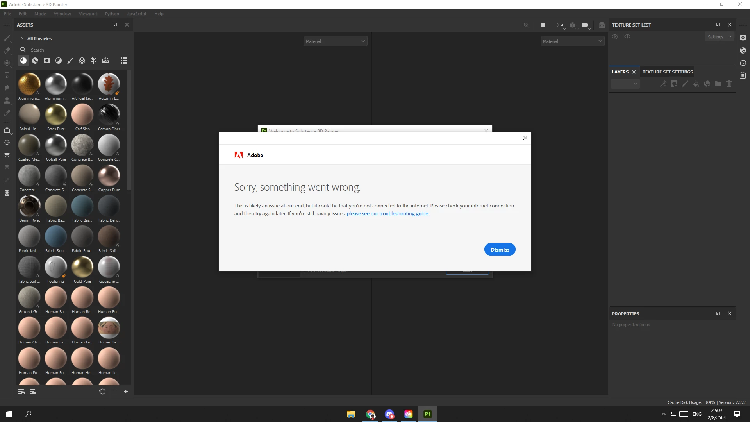
Task: Click the Log icon on right dock
Action: coord(743,75)
